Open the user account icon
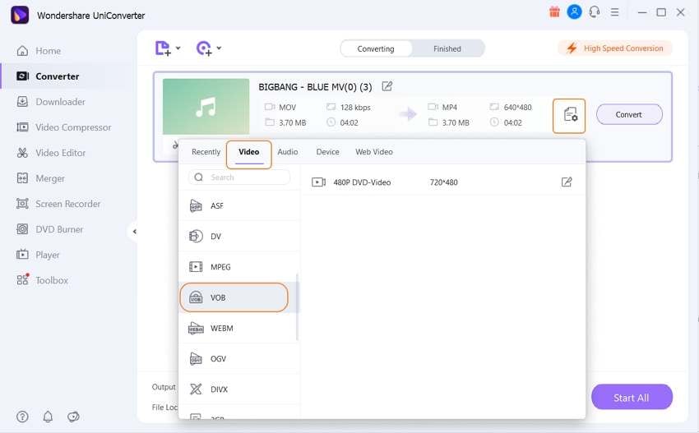Image resolution: width=699 pixels, height=433 pixels. [x=574, y=12]
